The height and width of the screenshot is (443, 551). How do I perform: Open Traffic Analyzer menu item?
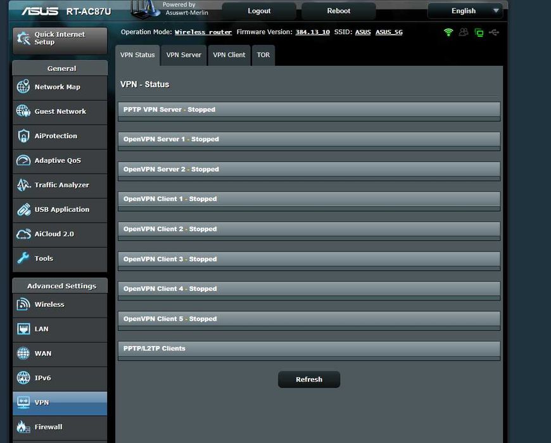(60, 186)
